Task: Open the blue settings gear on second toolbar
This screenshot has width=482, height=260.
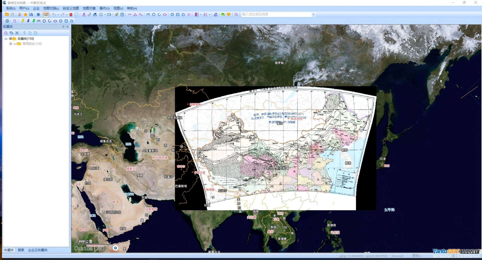Action: [7, 21]
